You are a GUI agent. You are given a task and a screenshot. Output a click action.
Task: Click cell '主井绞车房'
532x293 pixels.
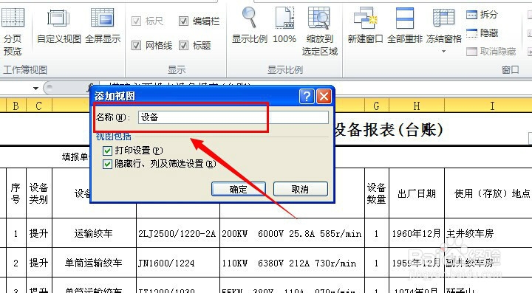488,233
